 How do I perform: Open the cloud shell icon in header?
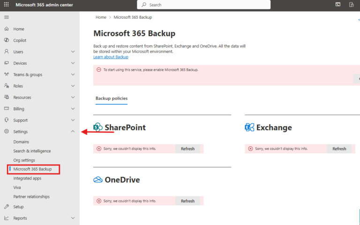(x=338, y=5)
